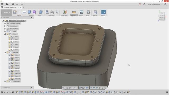Click the Press Pull Modify icon

point(41,12)
